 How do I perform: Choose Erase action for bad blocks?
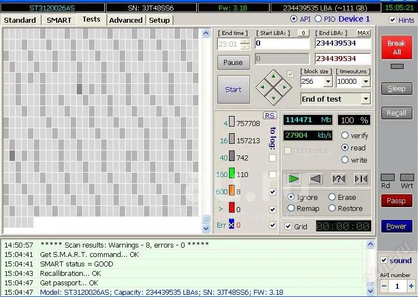click(332, 197)
